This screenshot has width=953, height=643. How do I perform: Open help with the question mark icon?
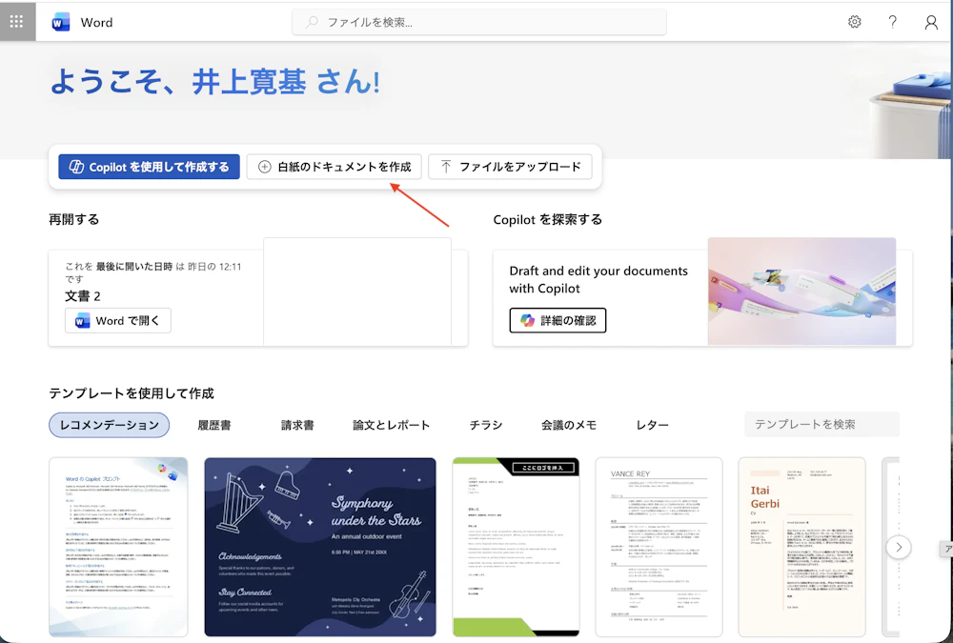pos(892,23)
